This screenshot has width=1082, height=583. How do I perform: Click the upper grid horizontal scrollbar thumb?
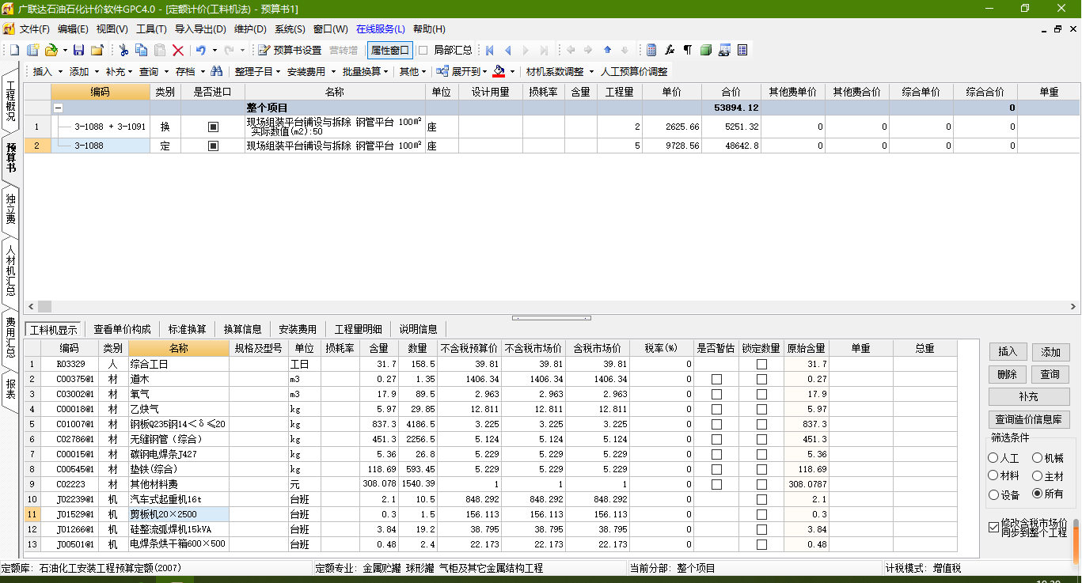coord(44,306)
